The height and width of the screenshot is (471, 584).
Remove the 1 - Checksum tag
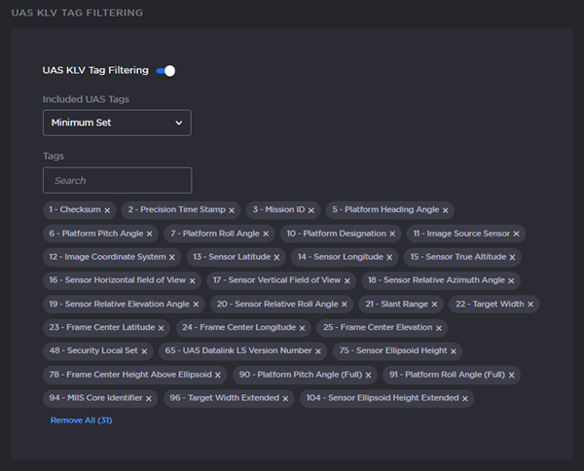[x=107, y=210]
